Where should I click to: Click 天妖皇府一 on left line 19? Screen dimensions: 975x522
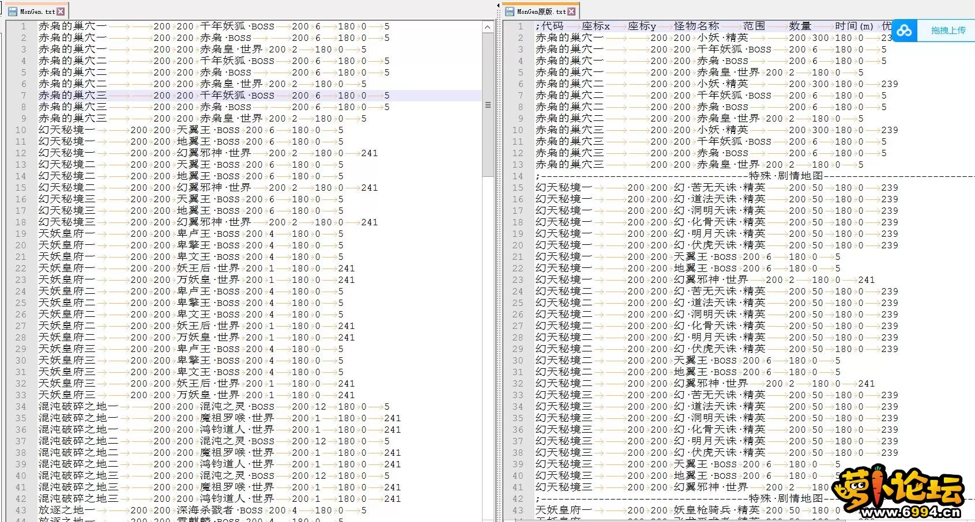(x=67, y=234)
